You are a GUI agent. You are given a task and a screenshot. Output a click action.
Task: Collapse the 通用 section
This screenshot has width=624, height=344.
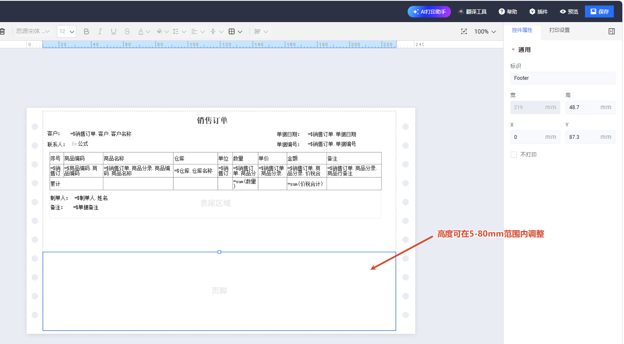click(513, 50)
